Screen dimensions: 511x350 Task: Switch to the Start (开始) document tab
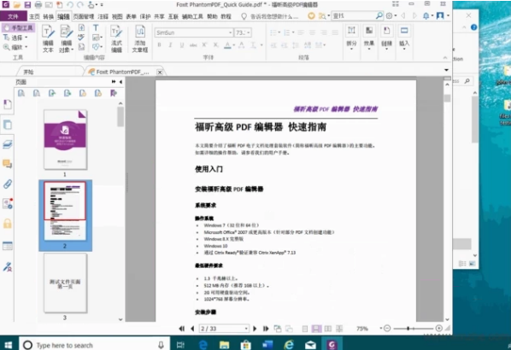pyautogui.click(x=29, y=72)
